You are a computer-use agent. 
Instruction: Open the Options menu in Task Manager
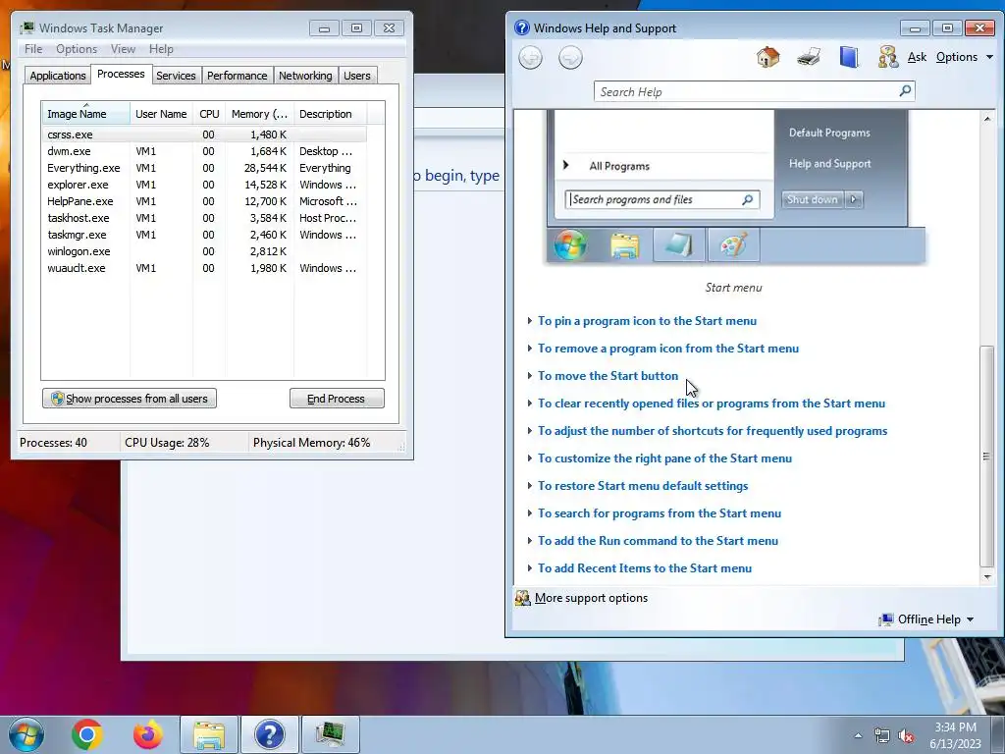click(77, 49)
